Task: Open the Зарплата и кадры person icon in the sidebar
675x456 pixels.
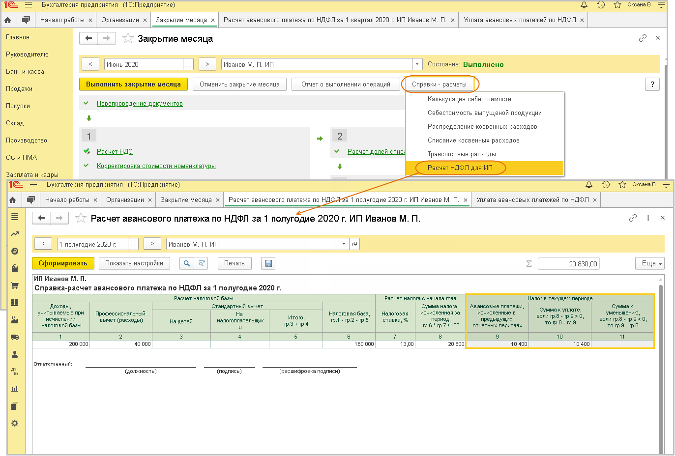Action: (x=15, y=354)
